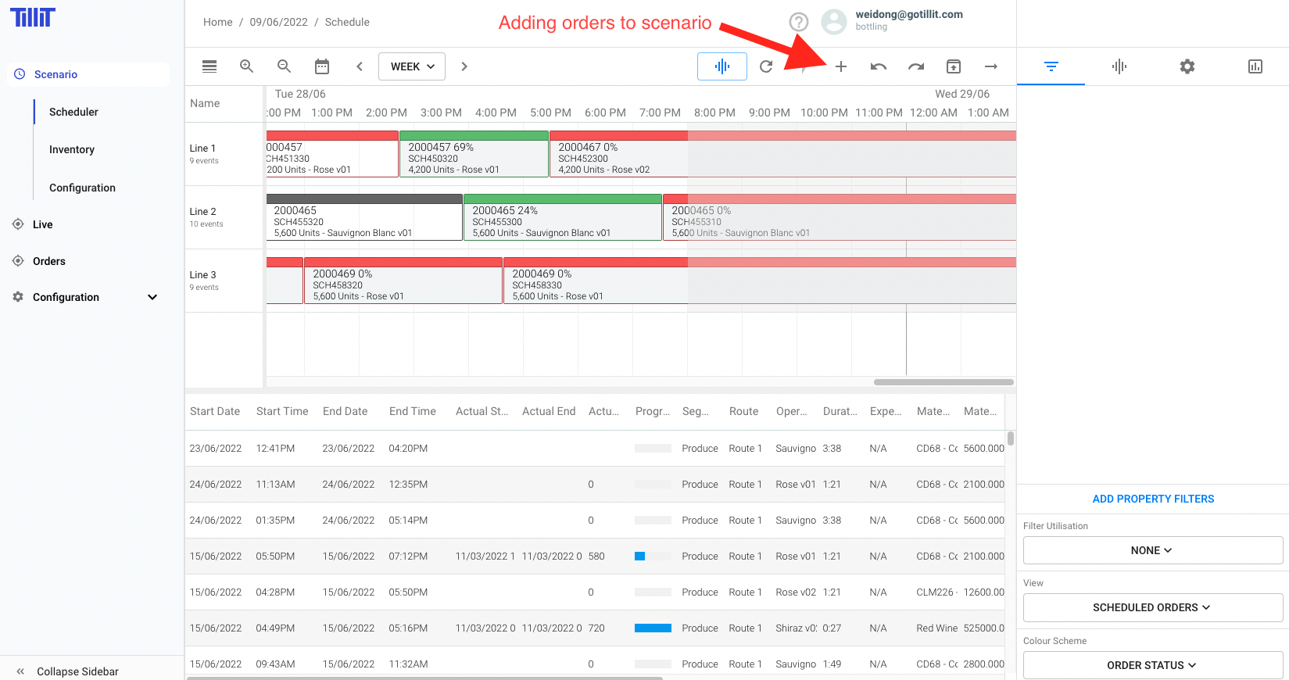Select order 2000465 24% on Line 2
The height and width of the screenshot is (680, 1289).
[563, 217]
